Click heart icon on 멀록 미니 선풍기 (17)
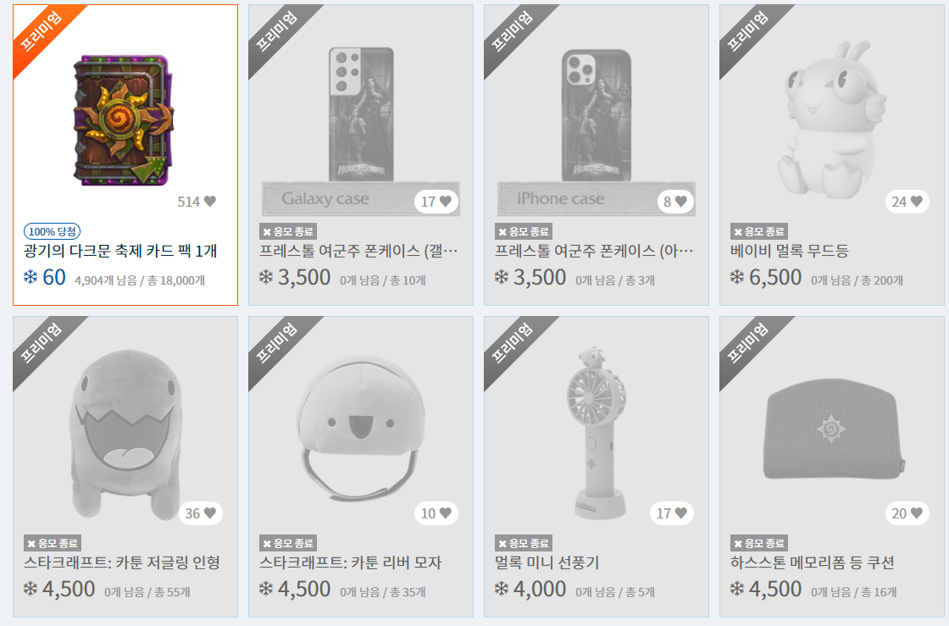 [681, 512]
